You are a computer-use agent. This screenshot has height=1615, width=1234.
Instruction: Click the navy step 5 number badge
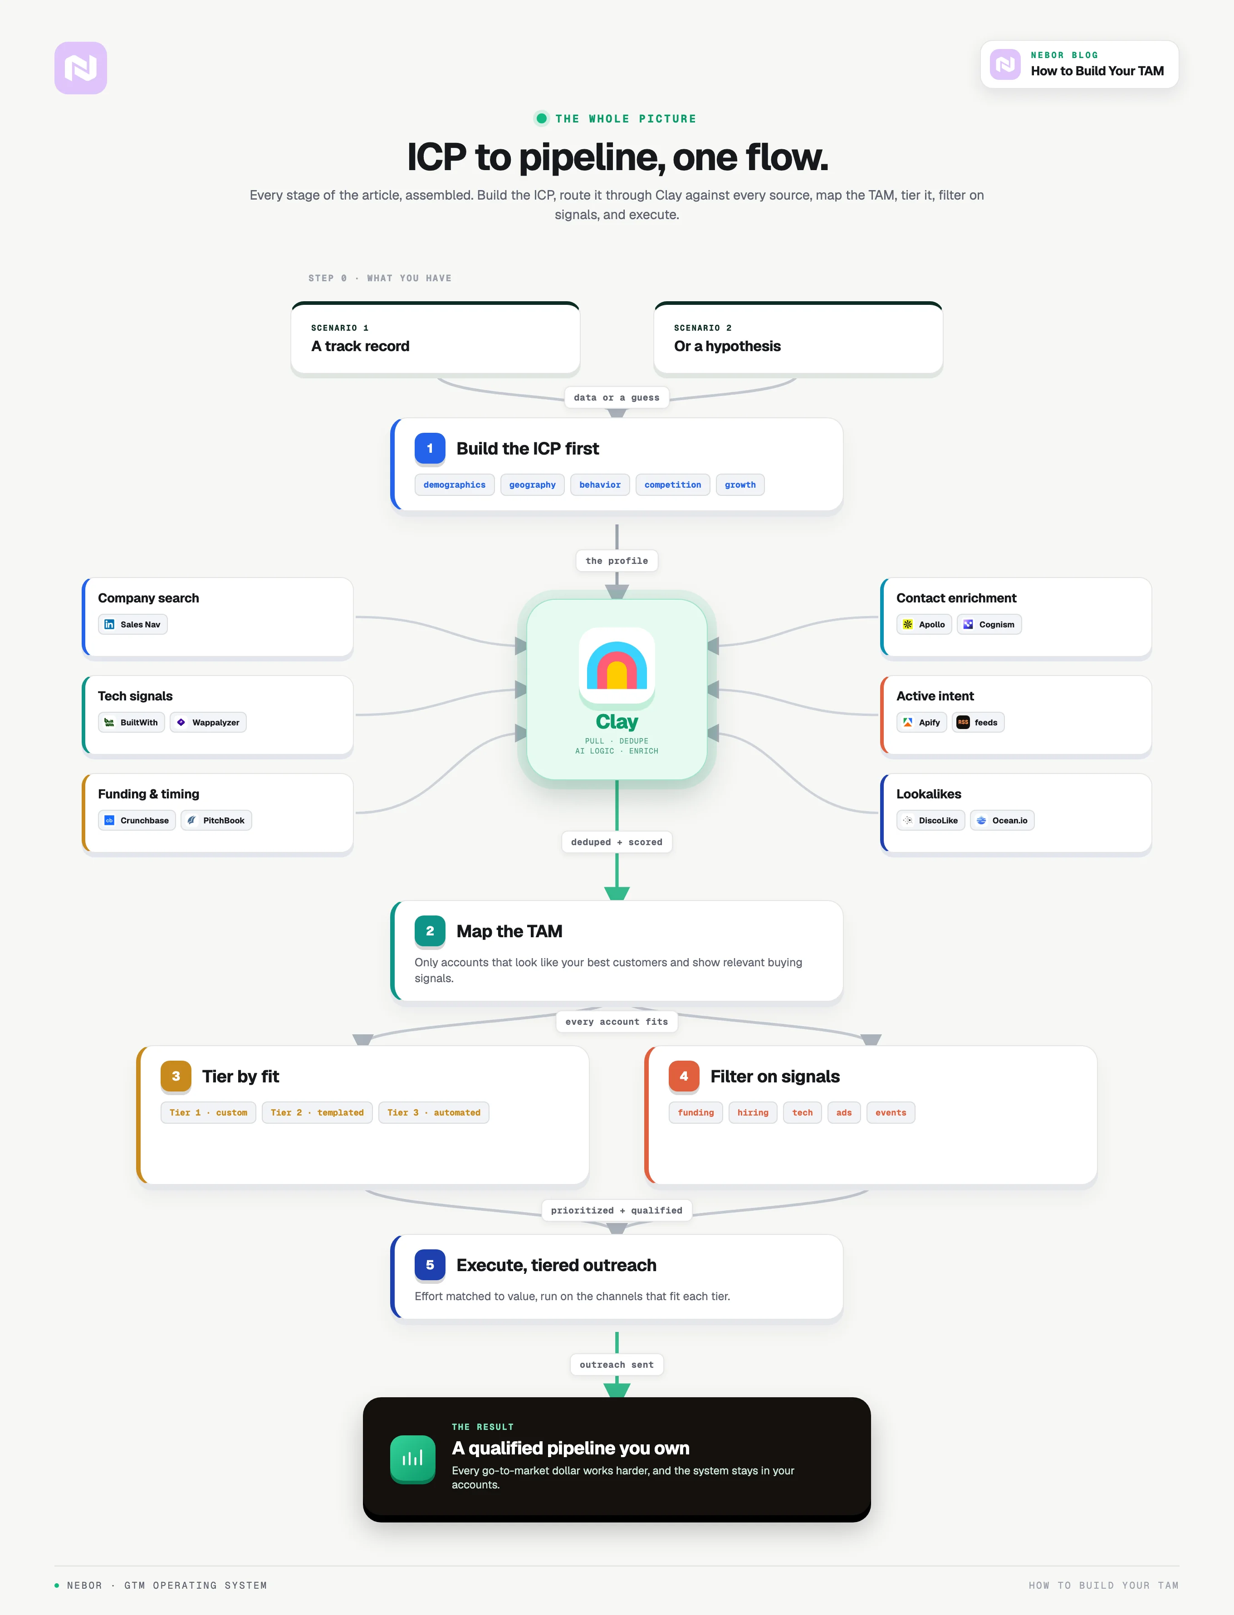pyautogui.click(x=430, y=1265)
